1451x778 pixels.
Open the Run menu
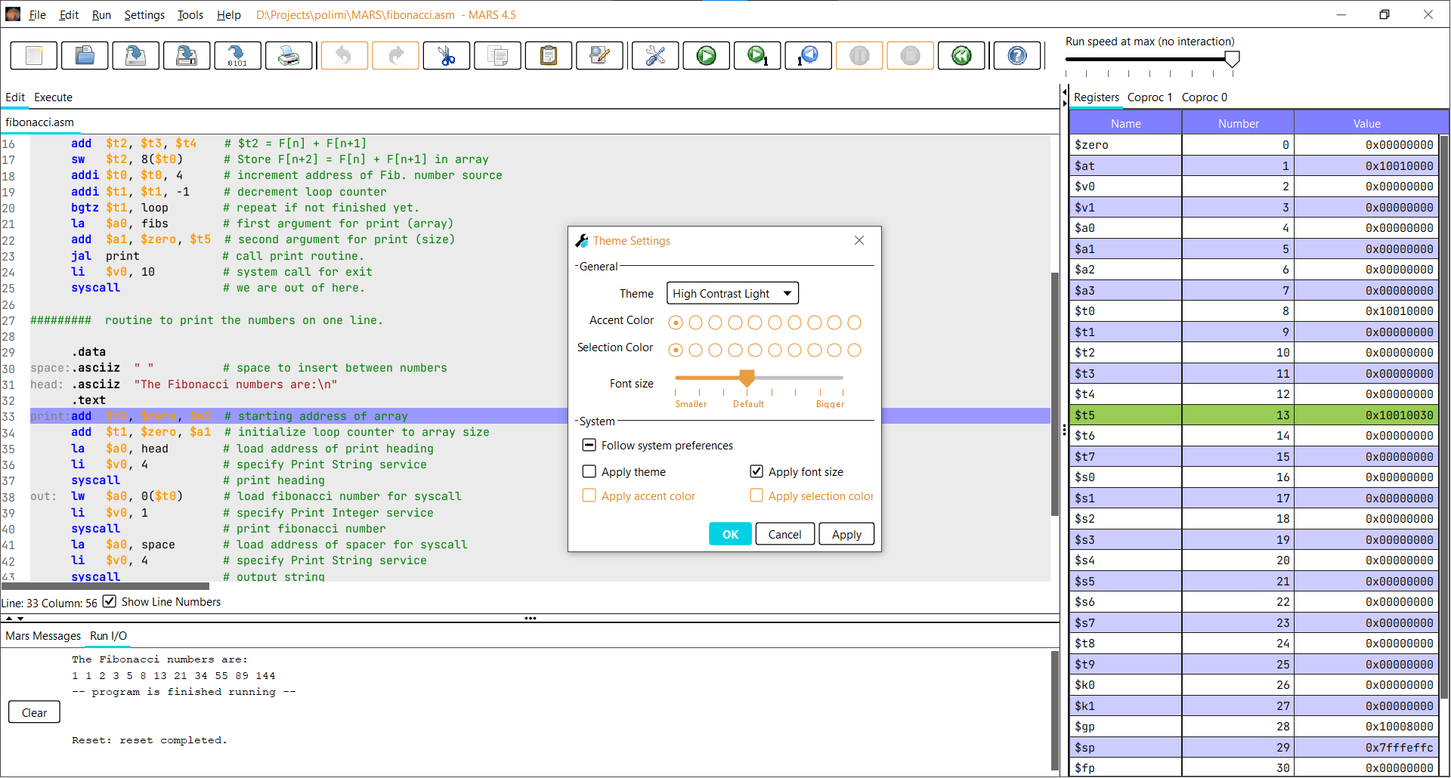(101, 15)
